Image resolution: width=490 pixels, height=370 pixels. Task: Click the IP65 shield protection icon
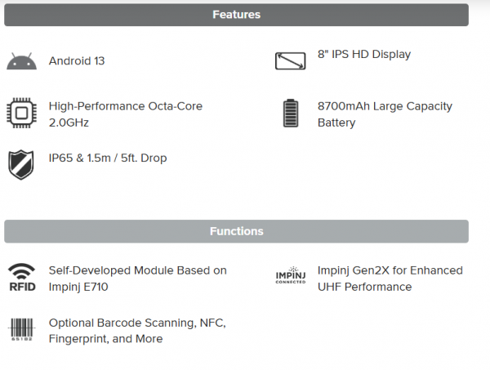pyautogui.click(x=21, y=165)
